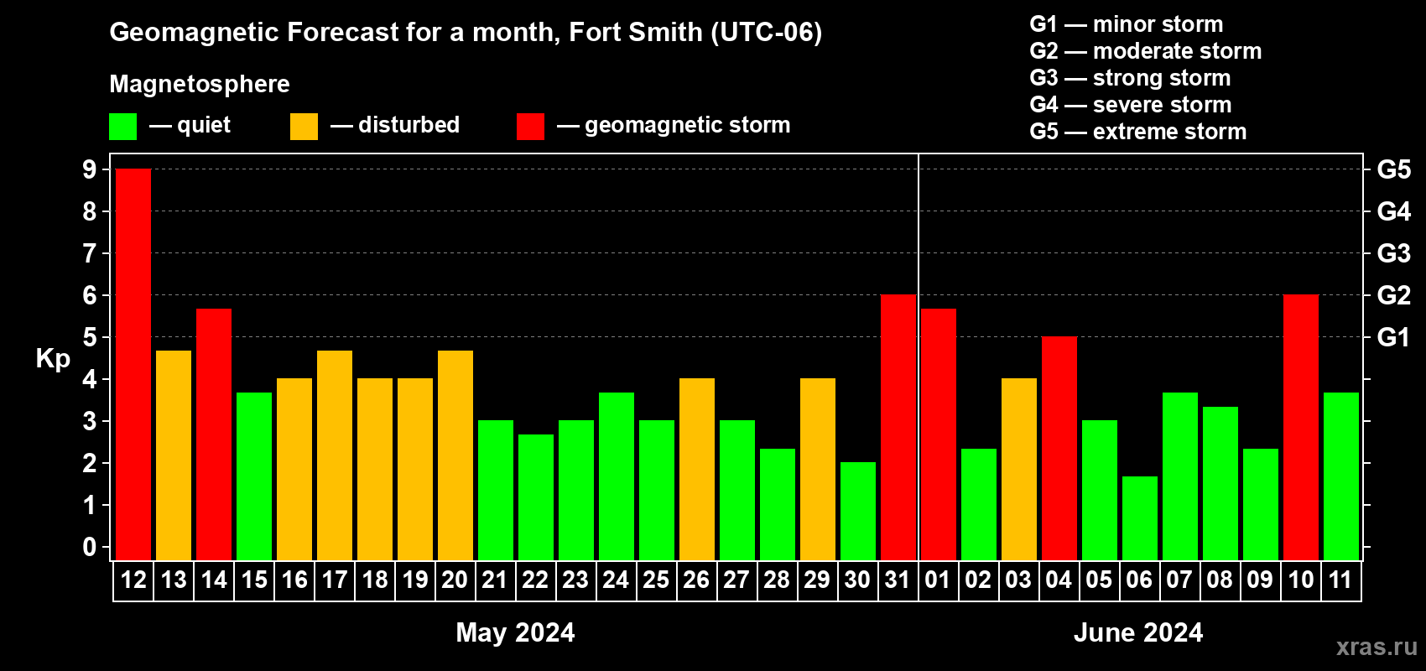Click the date label 05 in June
Image resolution: width=1426 pixels, height=671 pixels.
click(1100, 580)
